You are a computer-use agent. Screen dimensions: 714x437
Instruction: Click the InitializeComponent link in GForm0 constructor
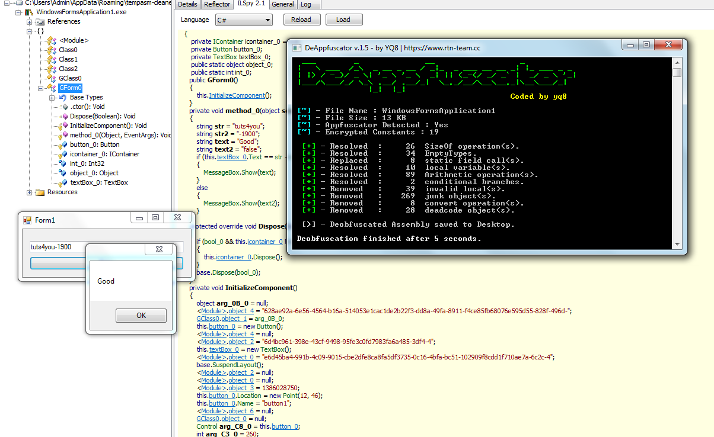(x=237, y=95)
